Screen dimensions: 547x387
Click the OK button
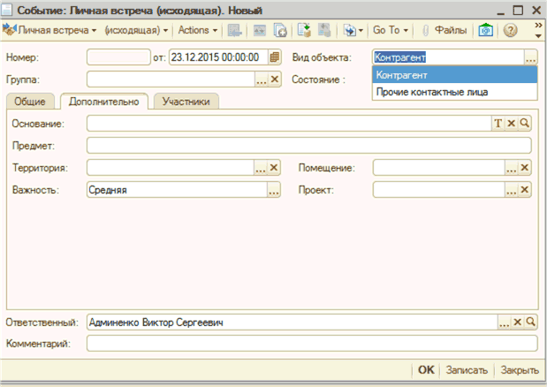pos(426,370)
